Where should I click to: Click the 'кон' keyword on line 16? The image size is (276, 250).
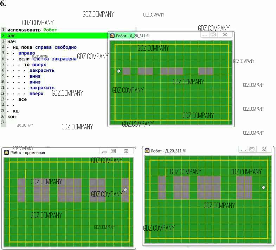pos(12,116)
